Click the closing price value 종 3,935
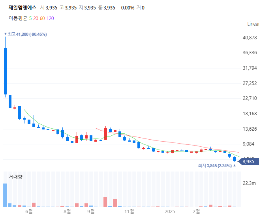Screen dimensions: 259x216 coord(107,8)
